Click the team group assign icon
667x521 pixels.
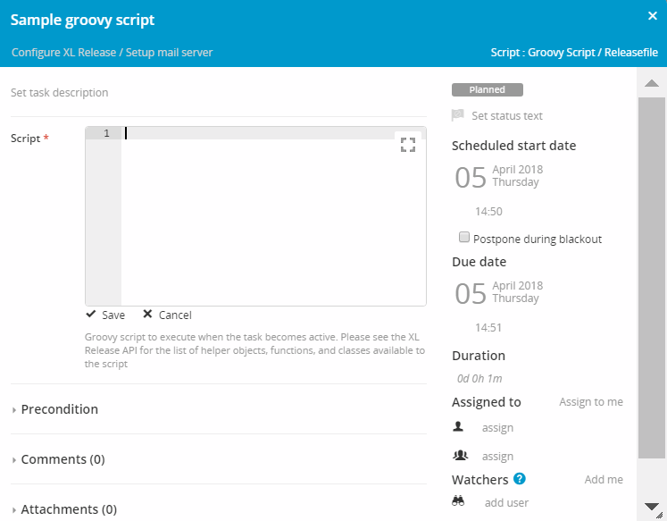point(460,456)
